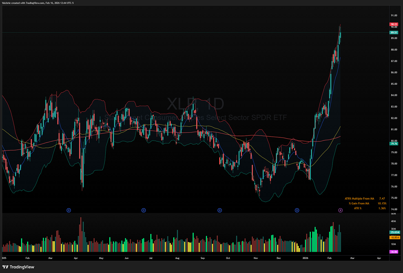Click the 40M volume axis label
The width and height of the screenshot is (403, 273).
click(393, 222)
